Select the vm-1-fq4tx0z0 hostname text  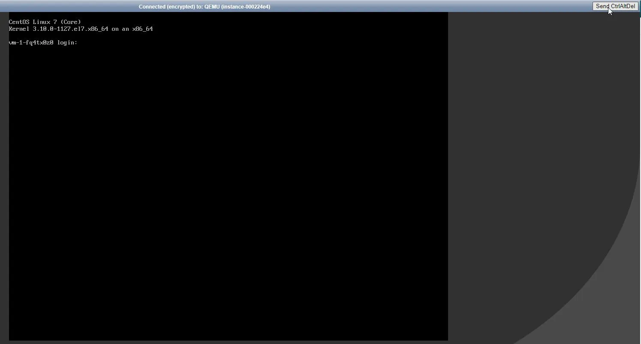[x=32, y=42]
